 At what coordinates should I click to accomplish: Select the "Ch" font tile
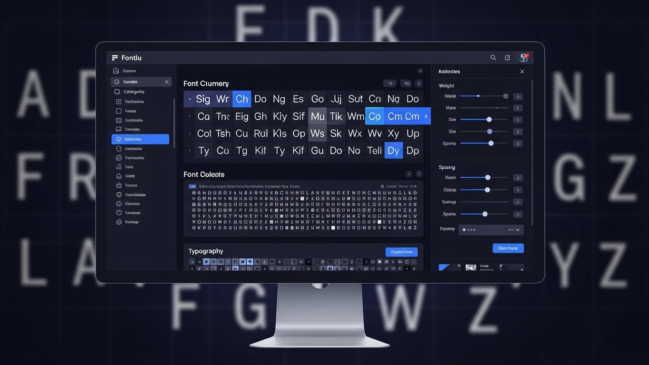click(x=242, y=99)
